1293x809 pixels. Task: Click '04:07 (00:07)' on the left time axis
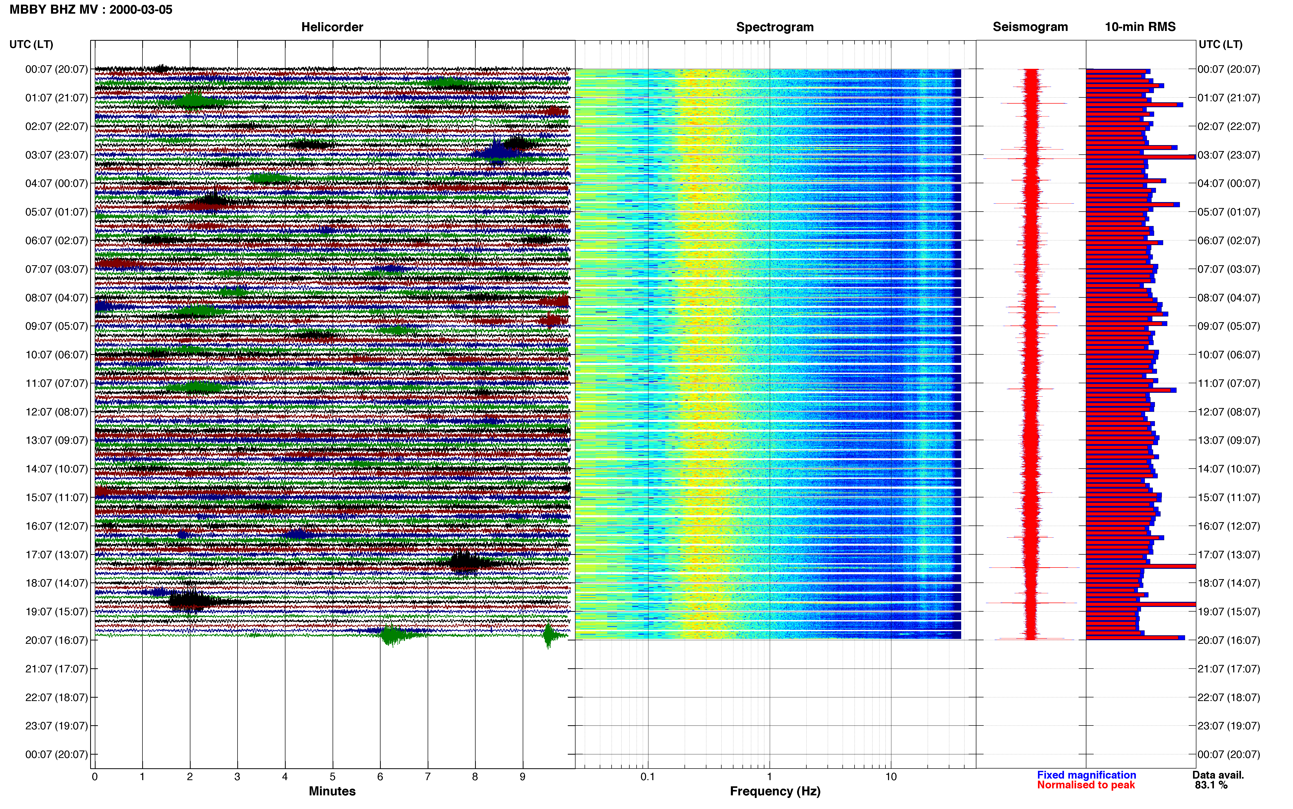(56, 184)
